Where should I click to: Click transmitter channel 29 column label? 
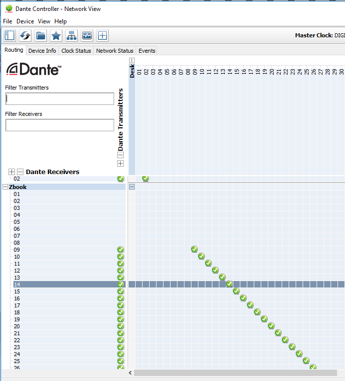point(335,72)
